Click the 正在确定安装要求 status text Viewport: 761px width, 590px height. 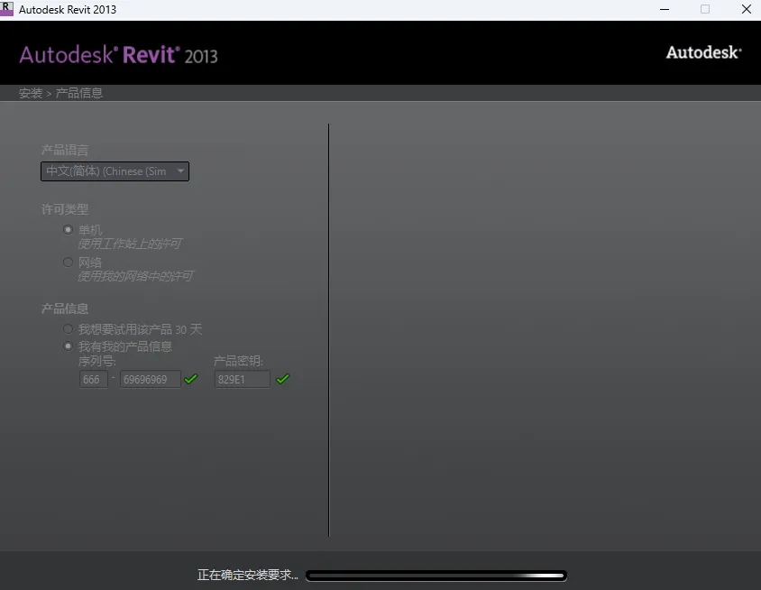coord(248,575)
